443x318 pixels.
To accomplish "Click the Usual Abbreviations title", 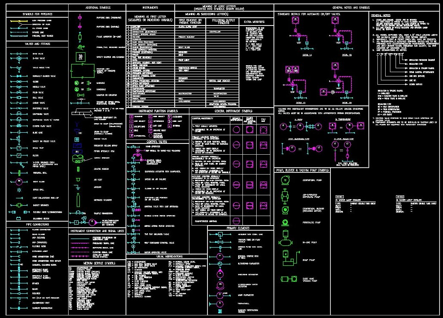I will click(x=157, y=257).
